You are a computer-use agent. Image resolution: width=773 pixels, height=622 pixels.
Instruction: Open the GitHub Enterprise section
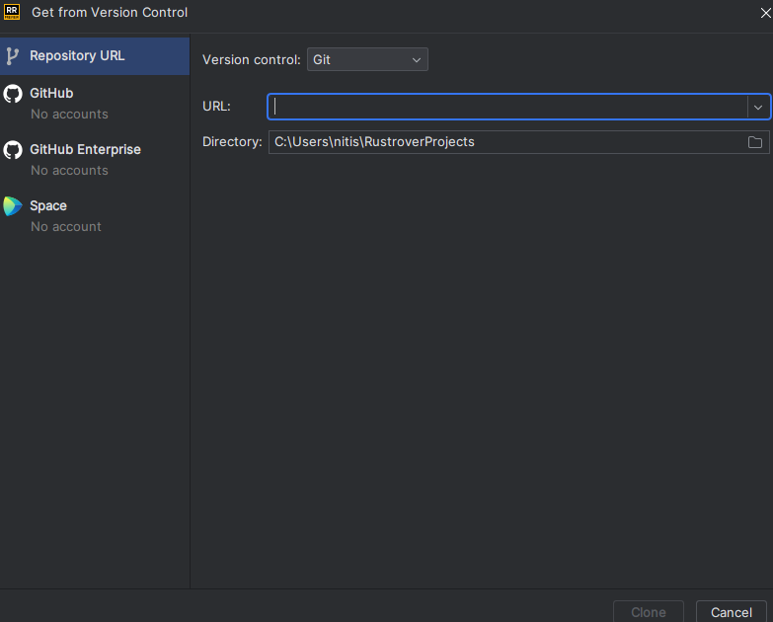[x=95, y=159]
